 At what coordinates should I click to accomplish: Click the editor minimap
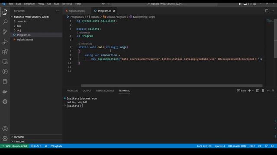270,21
